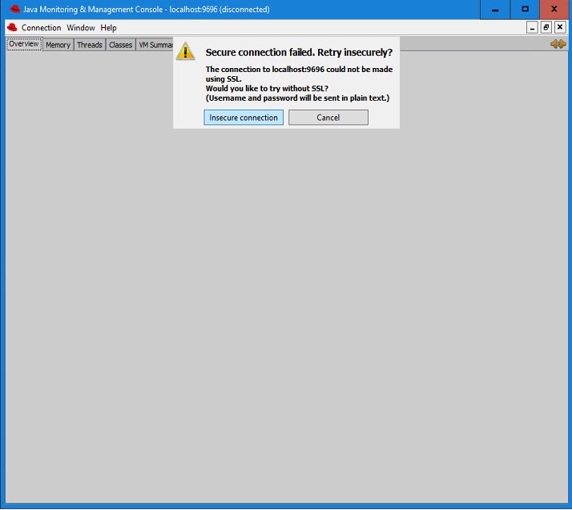Click the Insecure connection button
The image size is (572, 510).
pyautogui.click(x=244, y=118)
